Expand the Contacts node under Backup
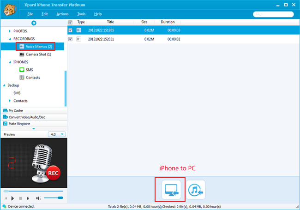 click(10, 101)
